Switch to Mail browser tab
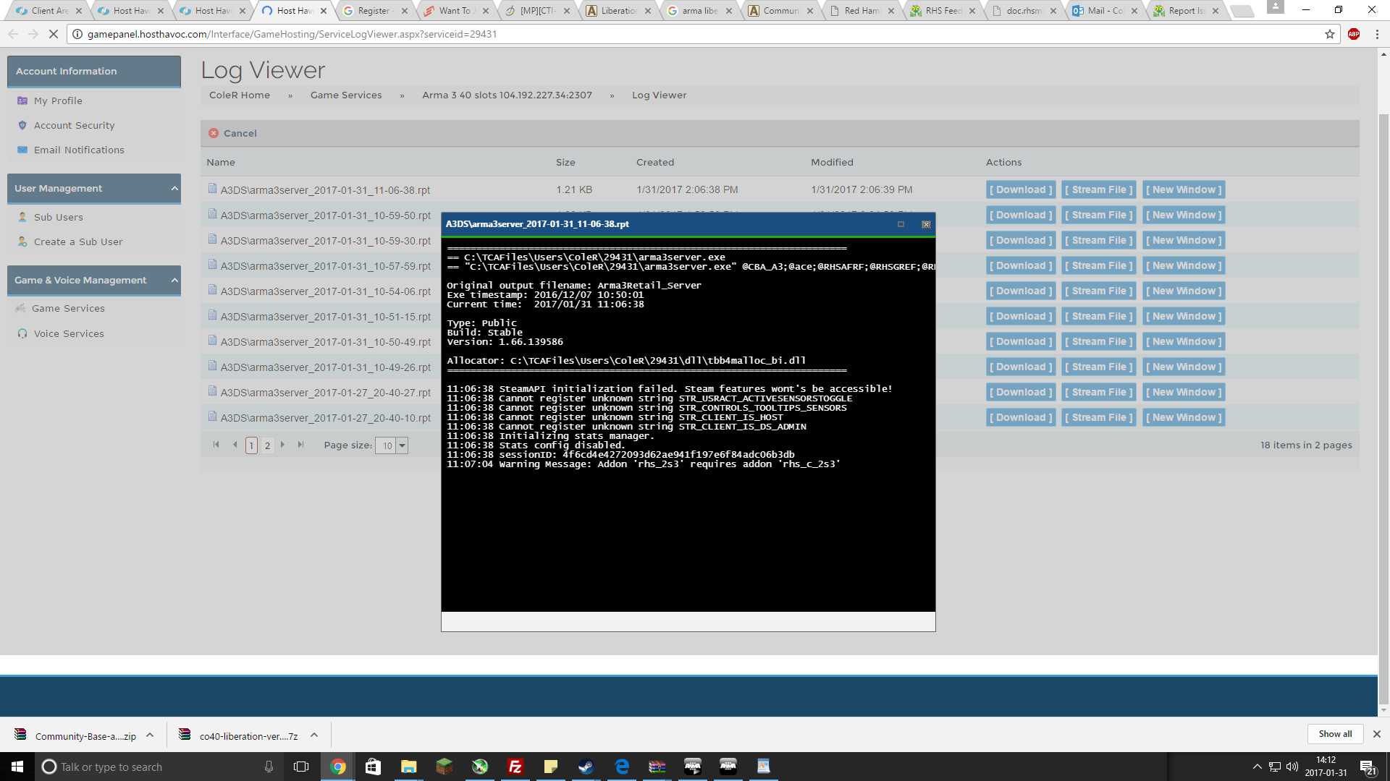Image resolution: width=1390 pixels, height=781 pixels. [1104, 11]
